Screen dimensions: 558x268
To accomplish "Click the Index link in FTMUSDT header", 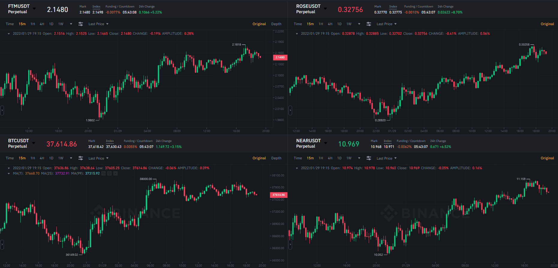I will (x=96, y=7).
